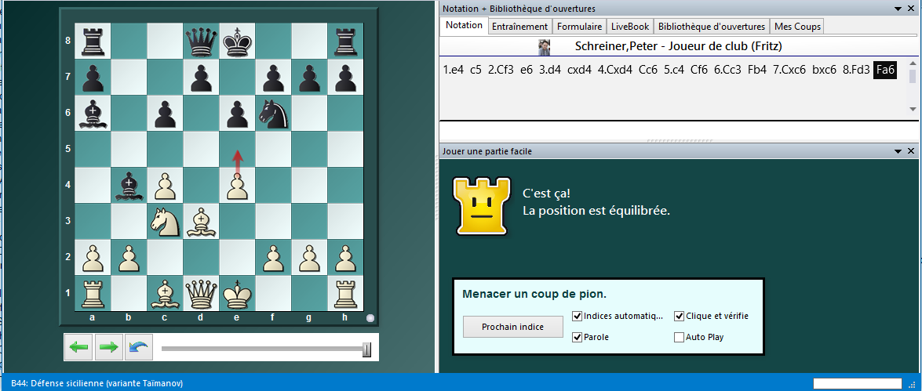Viewport: 922px width, 391px height.
Task: Select the white rook on h1
Action: pyautogui.click(x=345, y=294)
